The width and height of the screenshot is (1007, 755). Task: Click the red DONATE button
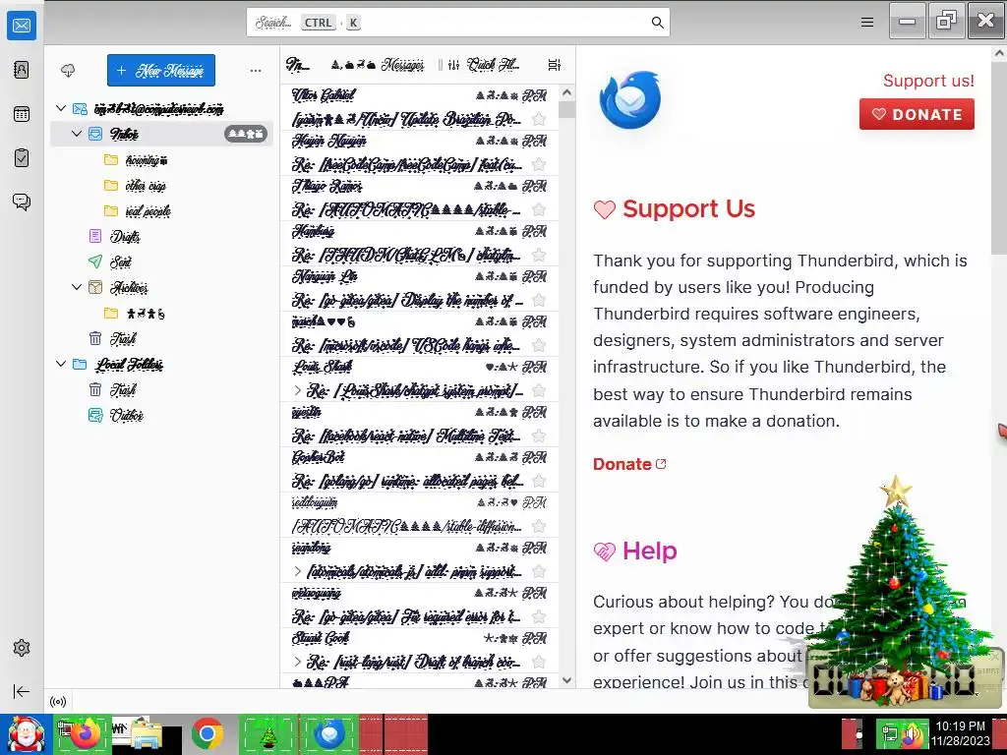coord(917,114)
